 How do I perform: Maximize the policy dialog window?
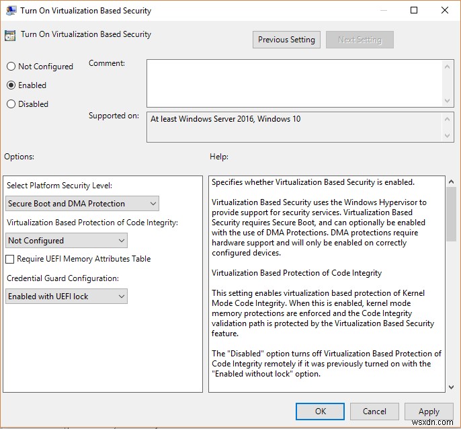(414, 10)
